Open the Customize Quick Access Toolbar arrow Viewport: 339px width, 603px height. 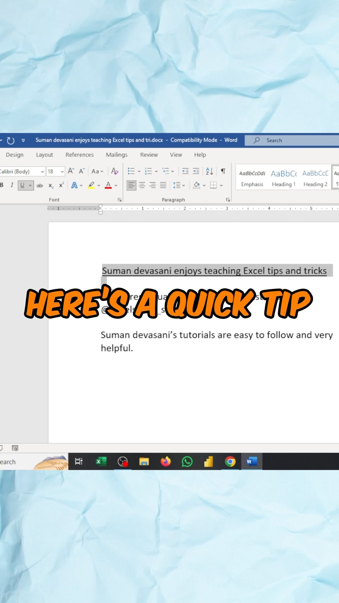(x=23, y=140)
